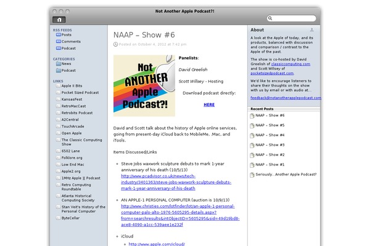Open the Low End Mac link
Viewport: 370px width, 246px height.
click(73, 165)
